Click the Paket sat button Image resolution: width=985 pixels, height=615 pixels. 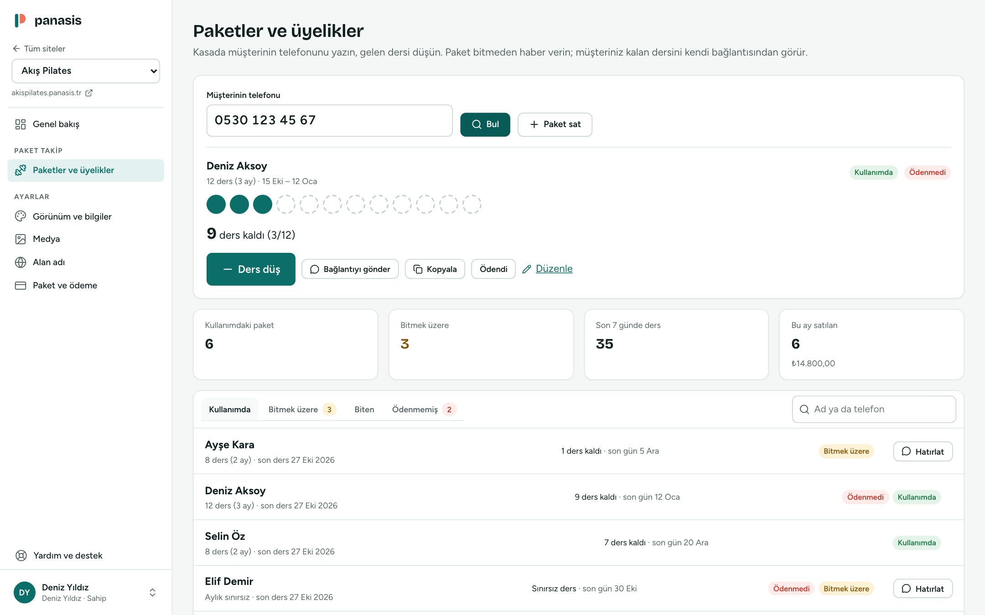click(555, 124)
